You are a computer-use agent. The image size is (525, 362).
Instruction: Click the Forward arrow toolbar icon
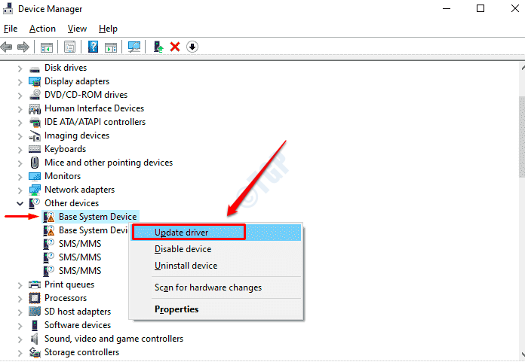tap(23, 47)
